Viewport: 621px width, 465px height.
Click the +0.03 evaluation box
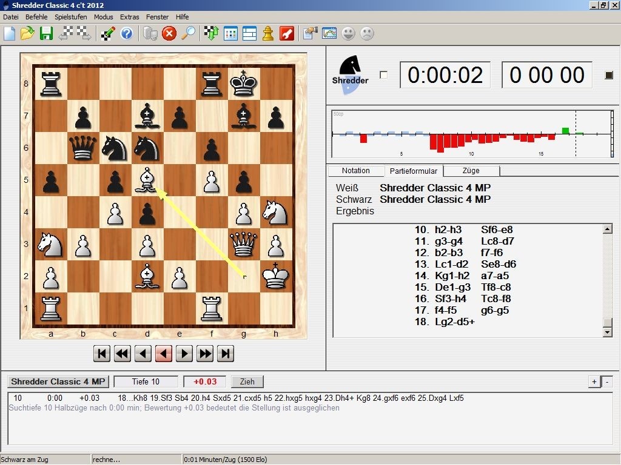(x=205, y=381)
